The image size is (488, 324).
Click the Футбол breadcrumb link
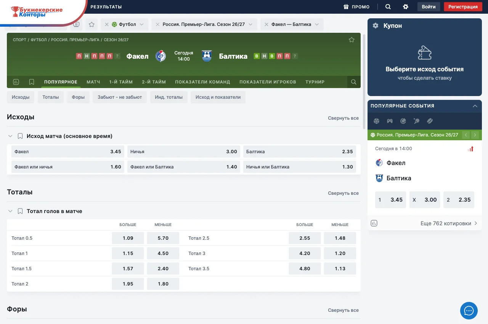pos(39,40)
